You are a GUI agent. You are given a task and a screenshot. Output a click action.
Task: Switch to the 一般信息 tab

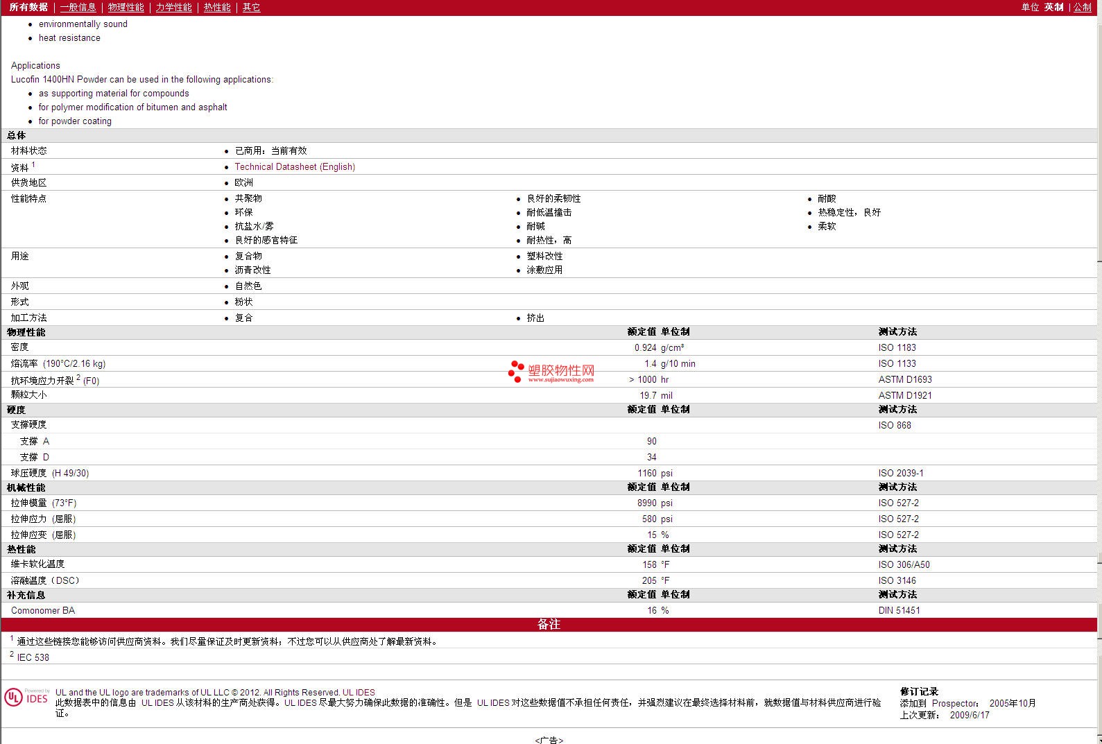pos(78,7)
